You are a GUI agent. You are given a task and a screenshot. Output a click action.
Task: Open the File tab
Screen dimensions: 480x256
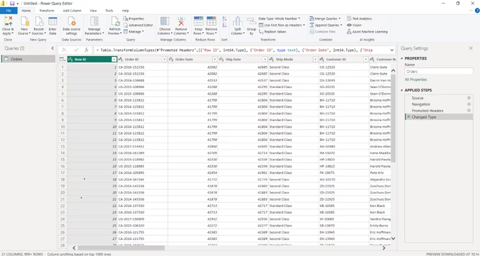tap(9, 10)
